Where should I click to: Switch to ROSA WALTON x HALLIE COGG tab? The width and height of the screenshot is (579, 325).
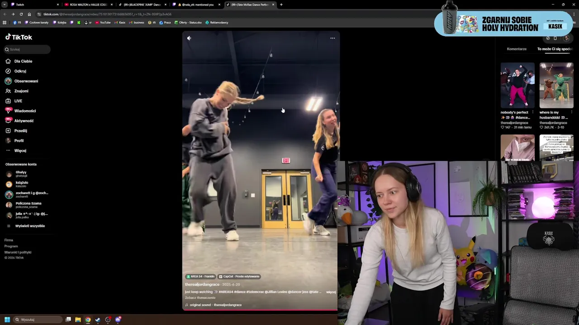click(x=88, y=5)
